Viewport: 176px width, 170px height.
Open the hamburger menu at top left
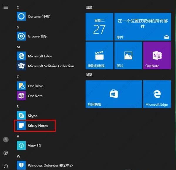click(x=6, y=7)
